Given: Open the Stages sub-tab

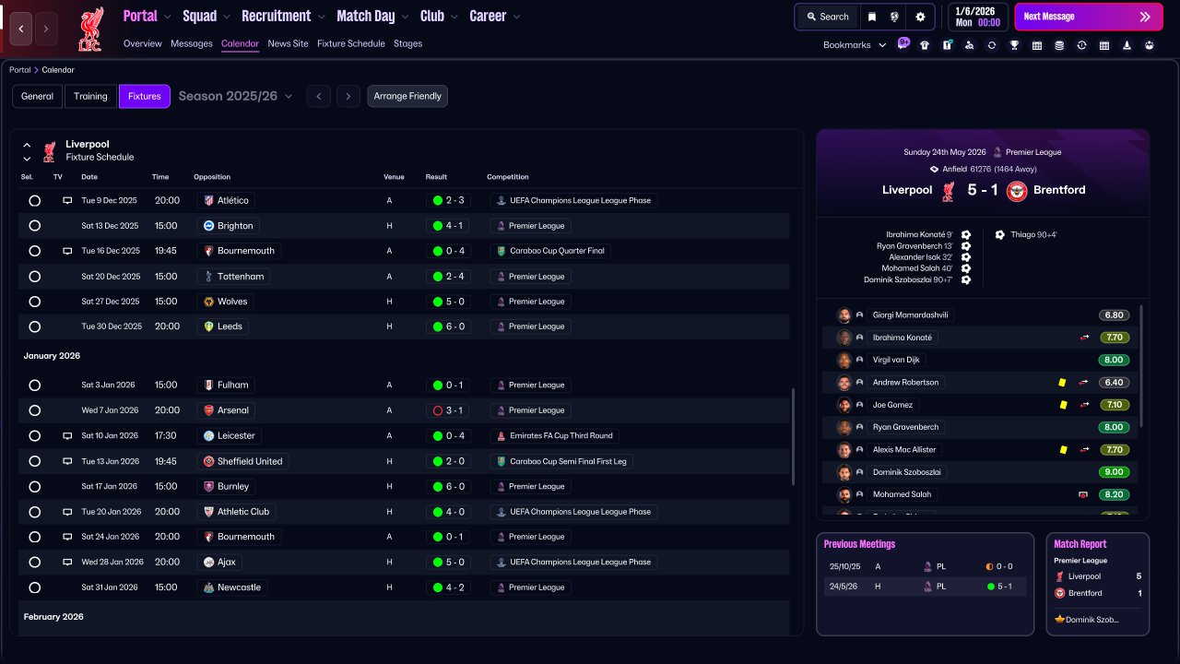Looking at the screenshot, I should click(x=407, y=43).
